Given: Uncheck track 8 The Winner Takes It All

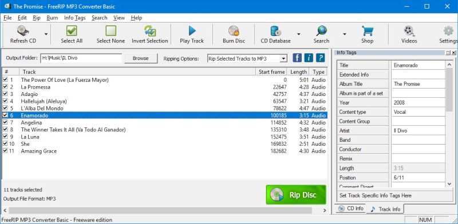Looking at the screenshot, I should pyautogui.click(x=5, y=130).
